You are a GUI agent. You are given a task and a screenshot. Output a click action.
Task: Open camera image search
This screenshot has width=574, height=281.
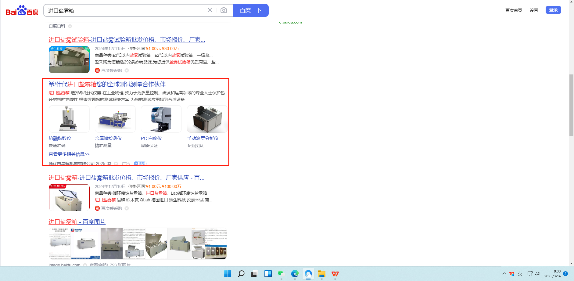pos(224,10)
